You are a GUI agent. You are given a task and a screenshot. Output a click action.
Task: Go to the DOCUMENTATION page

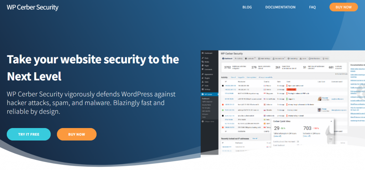tap(280, 7)
